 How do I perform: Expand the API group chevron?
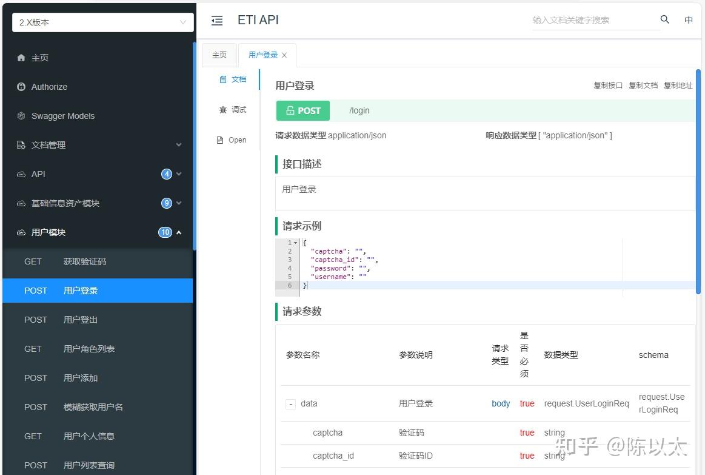pyautogui.click(x=179, y=174)
